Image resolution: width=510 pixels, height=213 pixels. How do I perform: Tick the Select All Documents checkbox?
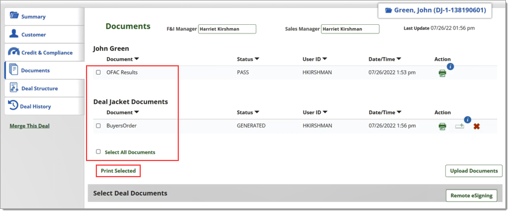[98, 152]
